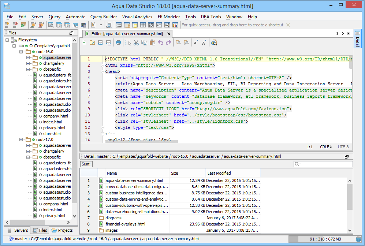
Task: Collapse the root-17.0 tree node
Action: [x=21, y=139]
